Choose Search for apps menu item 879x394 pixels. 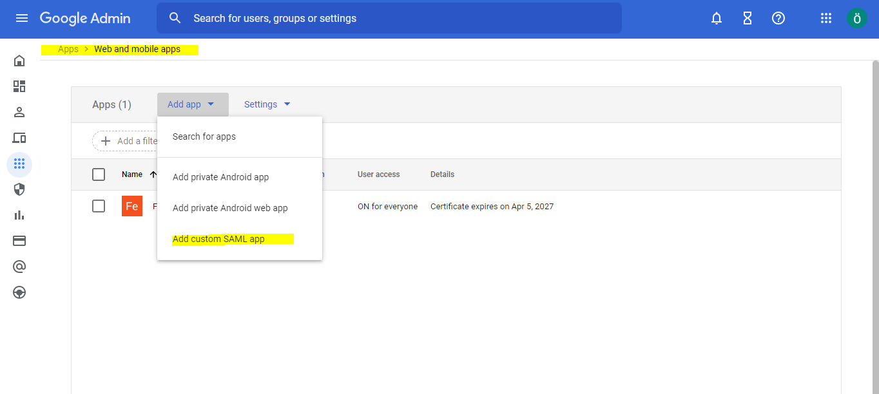[x=240, y=136]
